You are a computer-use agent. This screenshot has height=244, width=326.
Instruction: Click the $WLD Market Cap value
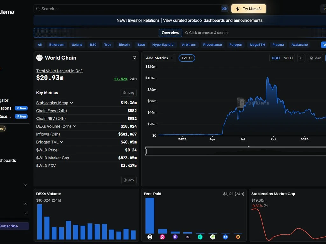pyautogui.click(x=127, y=158)
